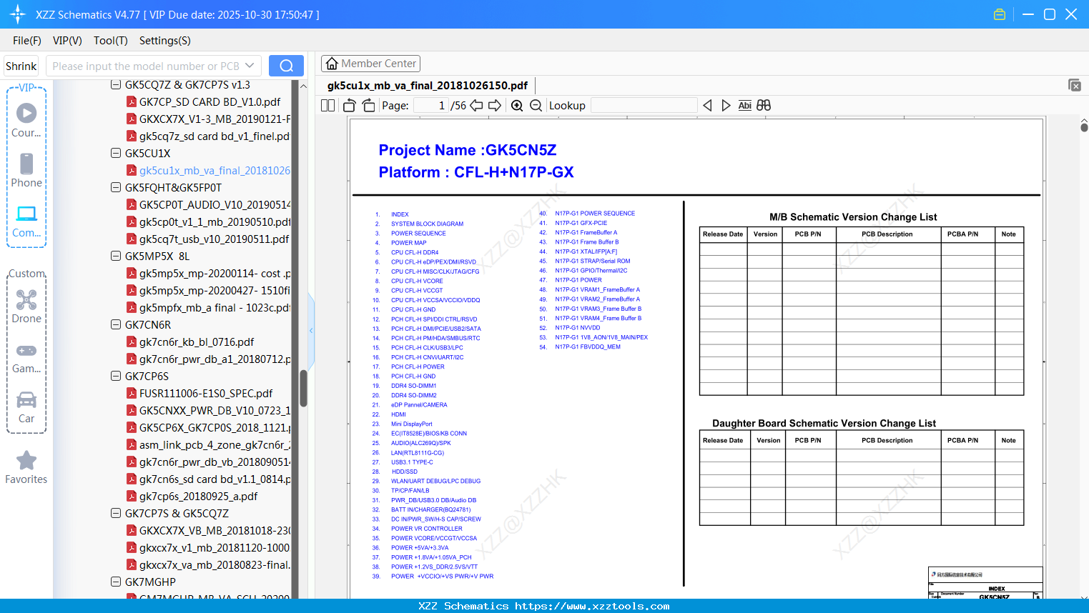This screenshot has height=613, width=1089.
Task: Click the scroll-up arrow of file tree
Action: click(303, 86)
